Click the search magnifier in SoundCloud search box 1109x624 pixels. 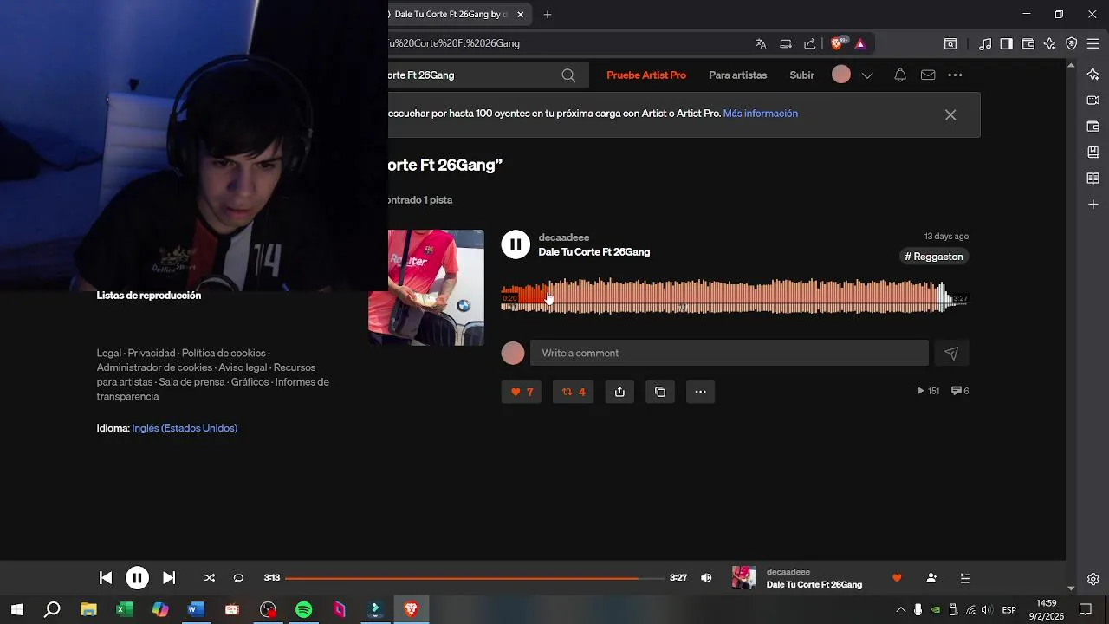pyautogui.click(x=568, y=75)
